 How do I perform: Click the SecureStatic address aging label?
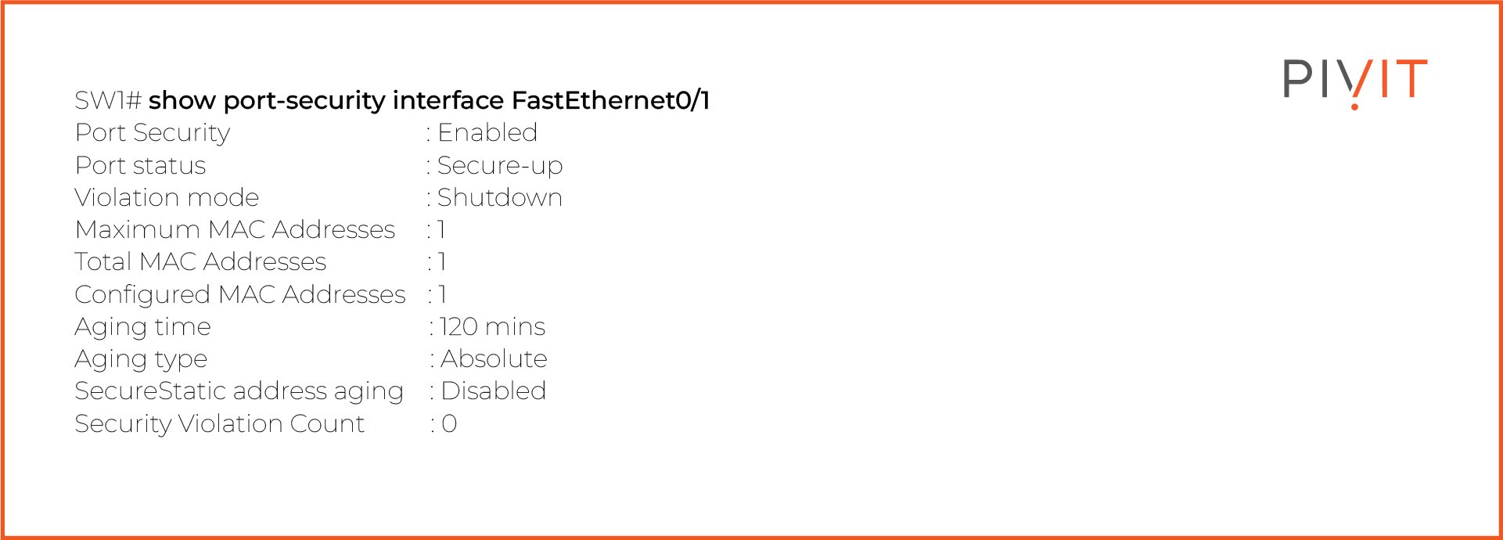click(239, 391)
